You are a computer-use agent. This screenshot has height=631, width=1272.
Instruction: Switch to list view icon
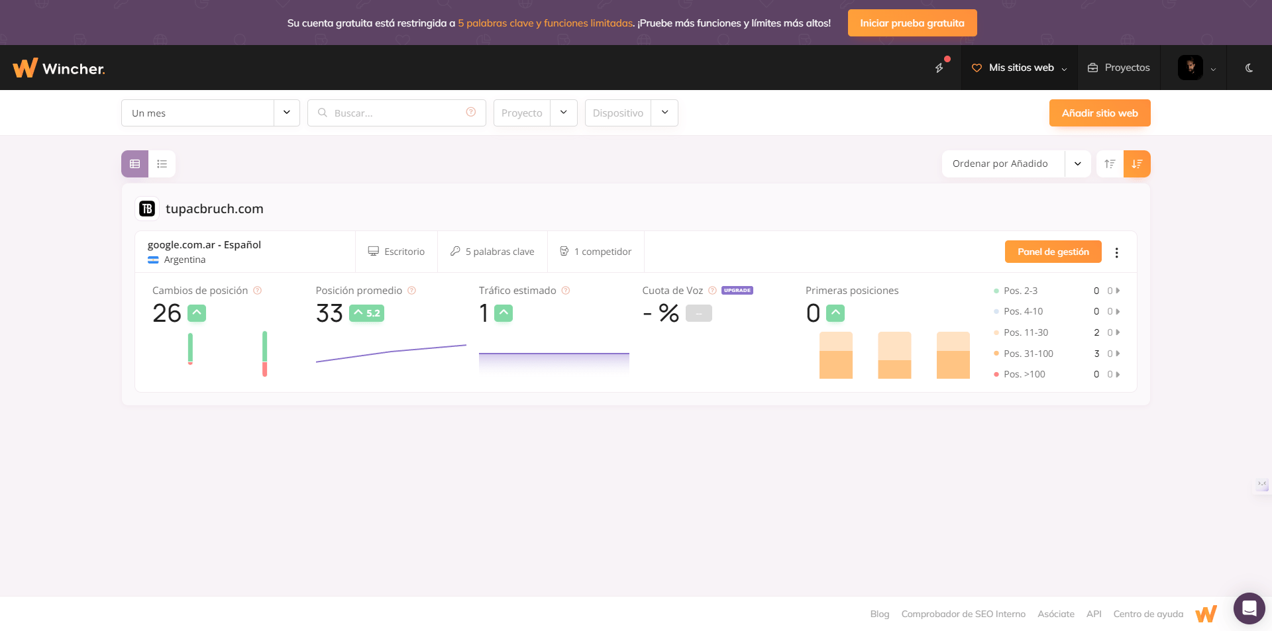click(162, 164)
